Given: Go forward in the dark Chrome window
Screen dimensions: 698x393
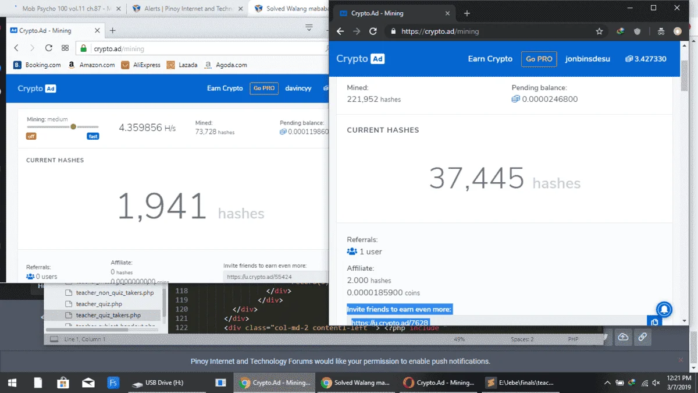Looking at the screenshot, I should coord(357,31).
